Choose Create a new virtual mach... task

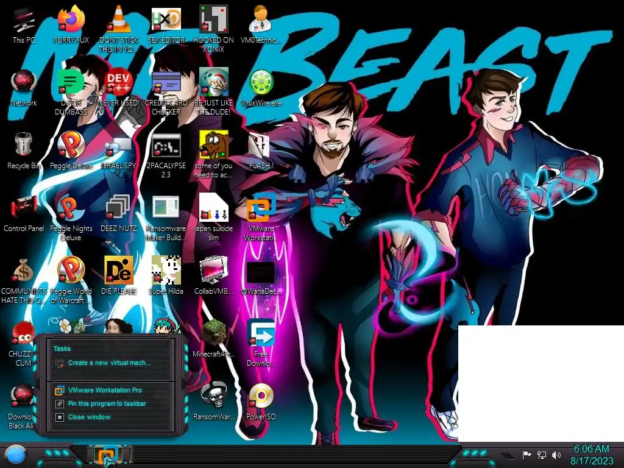coord(110,363)
